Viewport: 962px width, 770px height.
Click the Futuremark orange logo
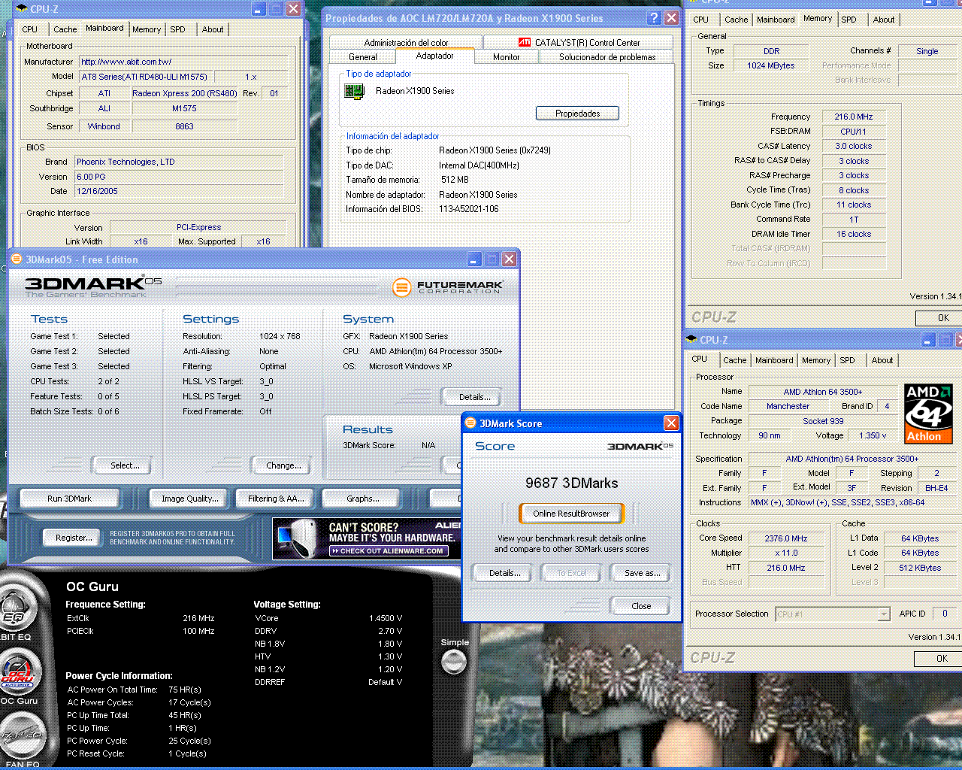click(x=402, y=286)
